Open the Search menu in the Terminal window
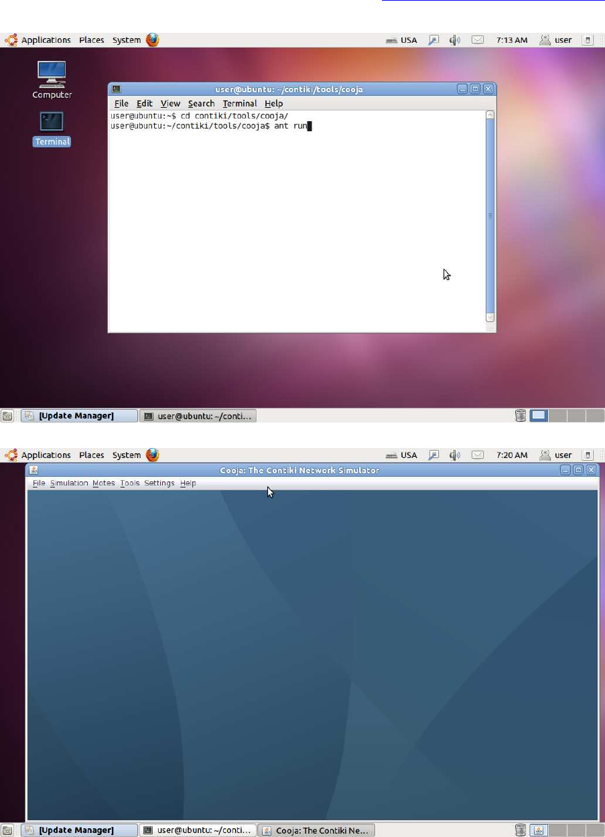Image resolution: width=605 pixels, height=837 pixels. pyautogui.click(x=201, y=104)
